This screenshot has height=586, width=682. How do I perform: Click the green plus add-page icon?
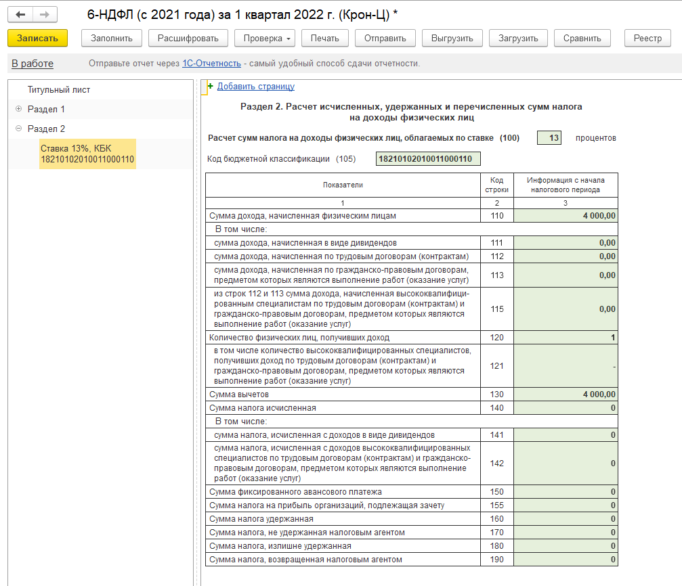click(x=210, y=86)
